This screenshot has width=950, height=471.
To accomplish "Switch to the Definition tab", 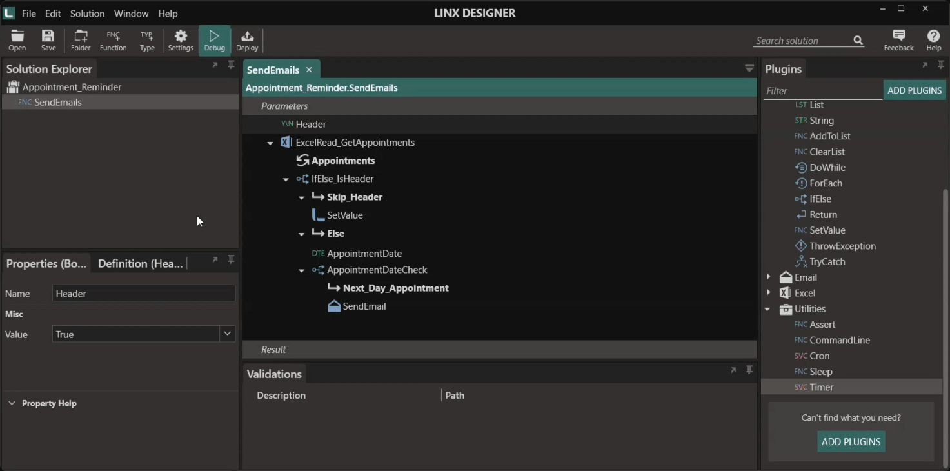I will click(141, 263).
